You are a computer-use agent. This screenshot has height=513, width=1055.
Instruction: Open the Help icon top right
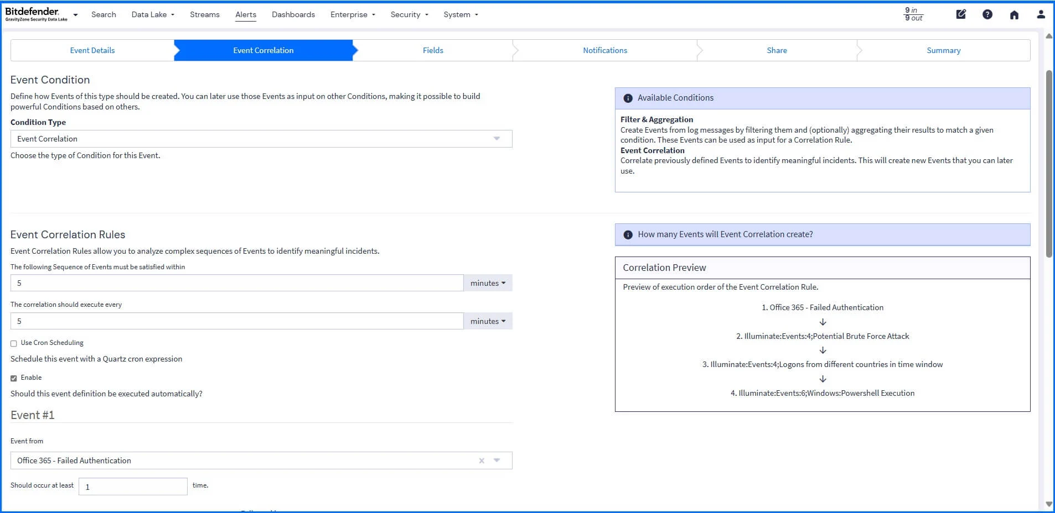[987, 14]
